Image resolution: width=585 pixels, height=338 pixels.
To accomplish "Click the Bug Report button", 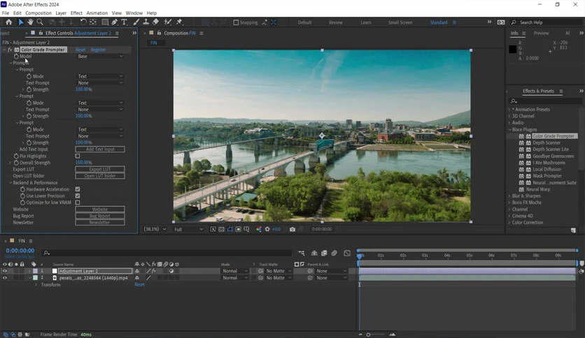I will (100, 216).
